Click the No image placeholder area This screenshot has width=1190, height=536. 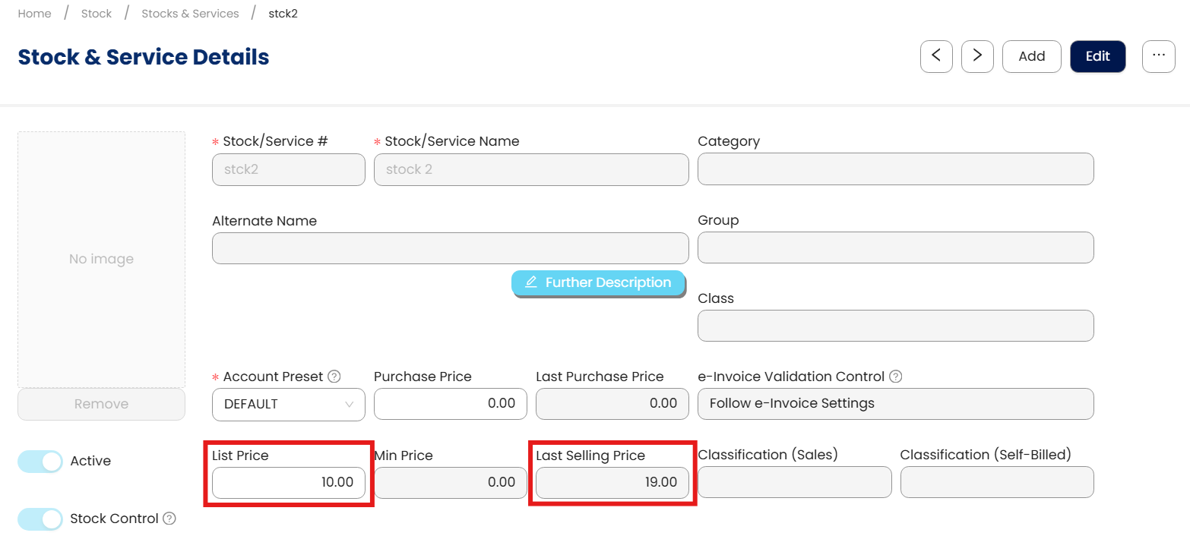(101, 259)
